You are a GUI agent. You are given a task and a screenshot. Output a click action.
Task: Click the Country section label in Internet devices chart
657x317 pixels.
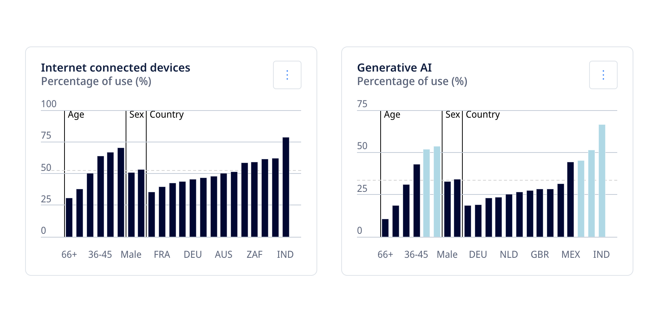pos(166,115)
